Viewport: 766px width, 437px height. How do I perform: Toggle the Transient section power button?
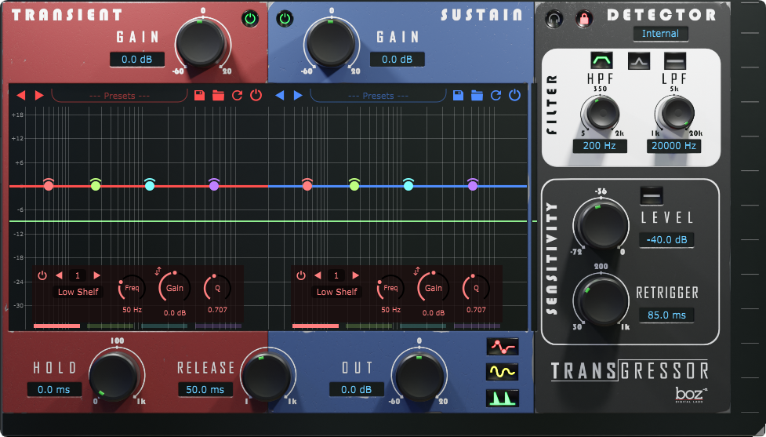[250, 19]
